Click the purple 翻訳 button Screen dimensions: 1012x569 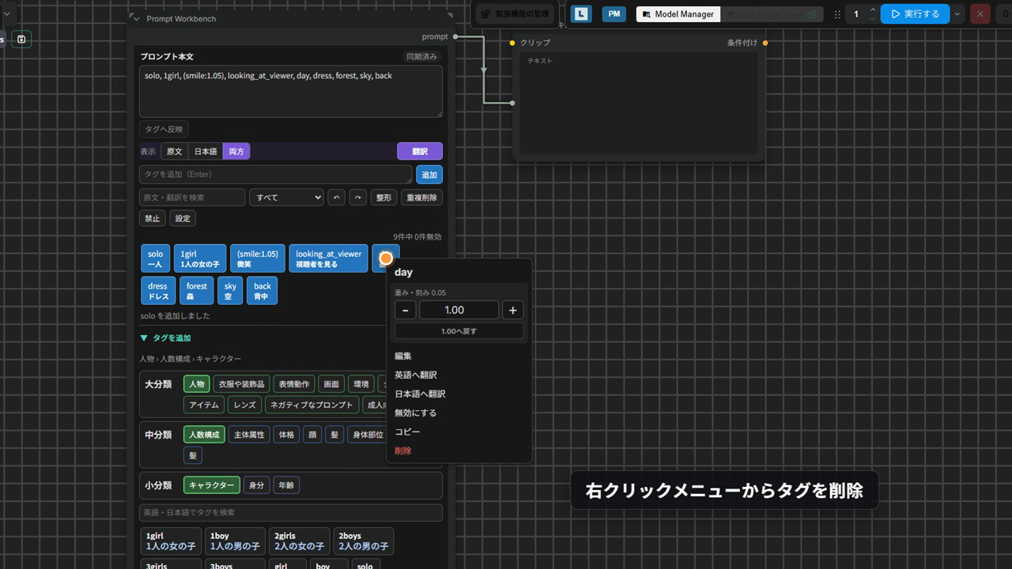[x=420, y=151]
